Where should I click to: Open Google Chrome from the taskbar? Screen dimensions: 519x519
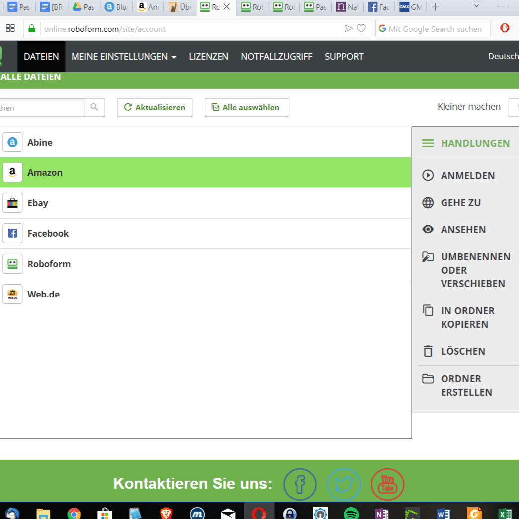[x=74, y=514]
